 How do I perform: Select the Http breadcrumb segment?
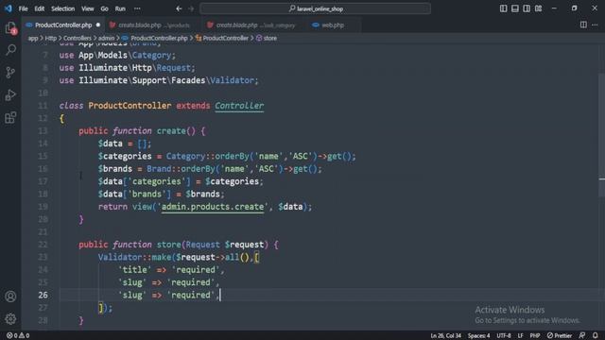tap(50, 38)
